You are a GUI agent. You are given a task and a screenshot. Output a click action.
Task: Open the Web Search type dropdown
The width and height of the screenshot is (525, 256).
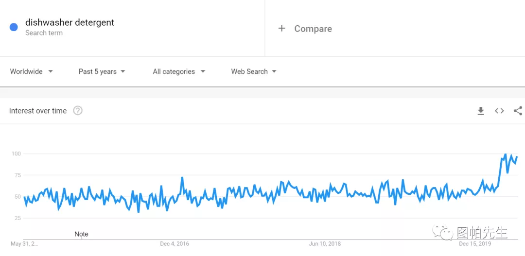(253, 71)
